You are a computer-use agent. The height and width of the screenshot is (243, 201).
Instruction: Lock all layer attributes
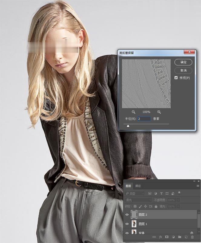(156, 207)
